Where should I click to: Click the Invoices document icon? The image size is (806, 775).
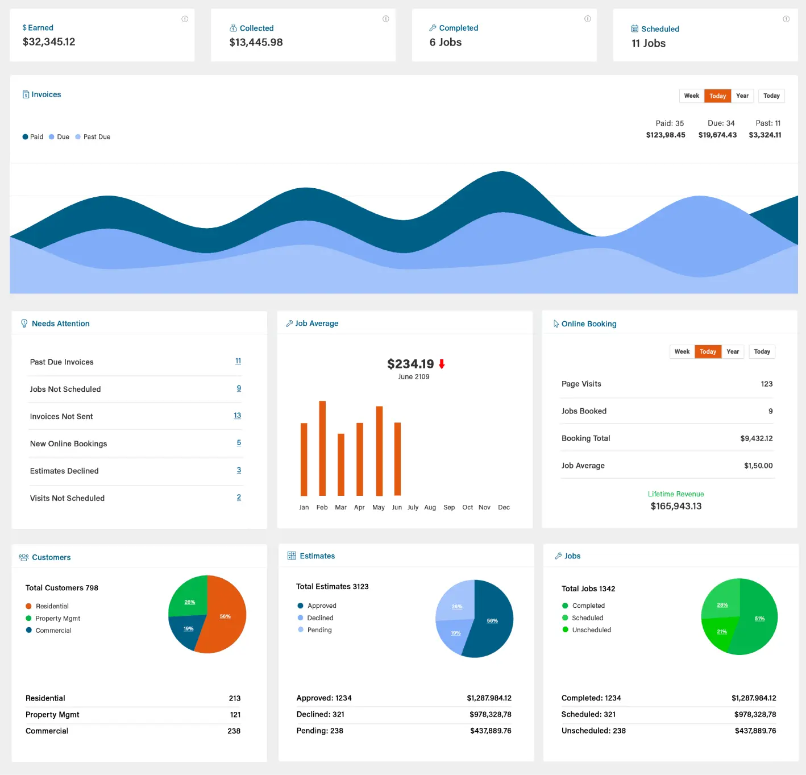pos(26,95)
